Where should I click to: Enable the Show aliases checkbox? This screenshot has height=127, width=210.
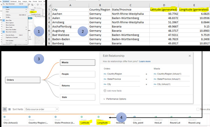198,109
